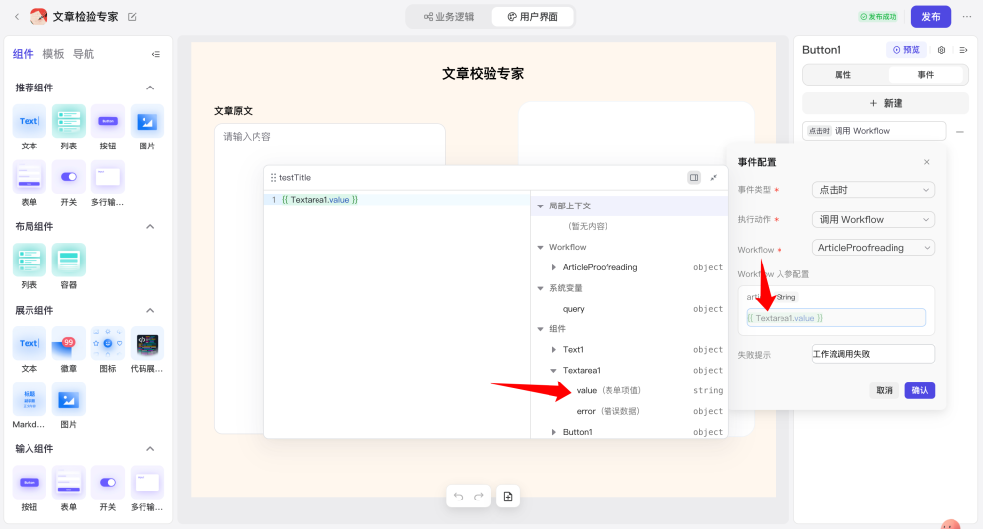The height and width of the screenshot is (529, 983).
Task: Pick 图标 icon component
Action: coord(108,350)
